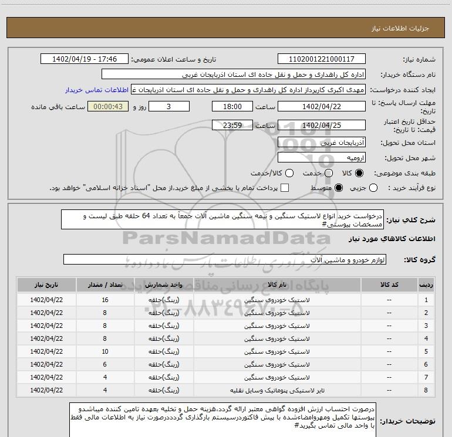Image resolution: width=452 pixels, height=437 pixels.
Task: Click quantity 16 in row 1
Action: [x=105, y=300]
